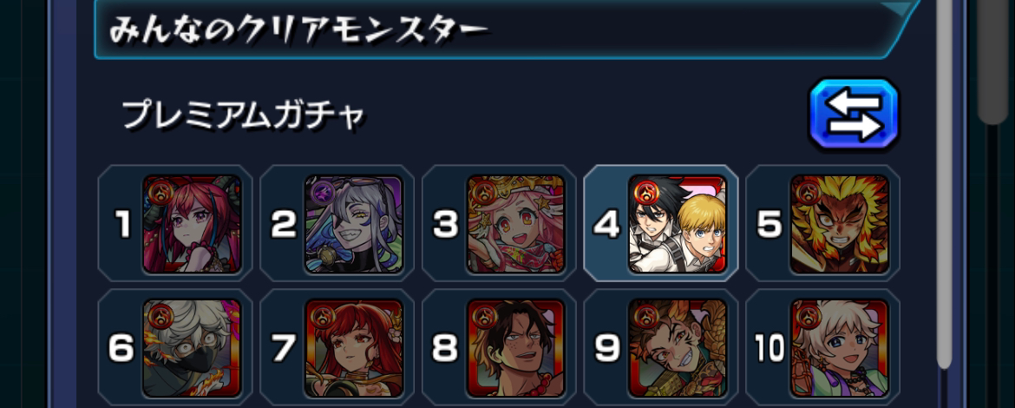
Task: Select rank 5 flame-haired monster icon
Action: (840, 224)
